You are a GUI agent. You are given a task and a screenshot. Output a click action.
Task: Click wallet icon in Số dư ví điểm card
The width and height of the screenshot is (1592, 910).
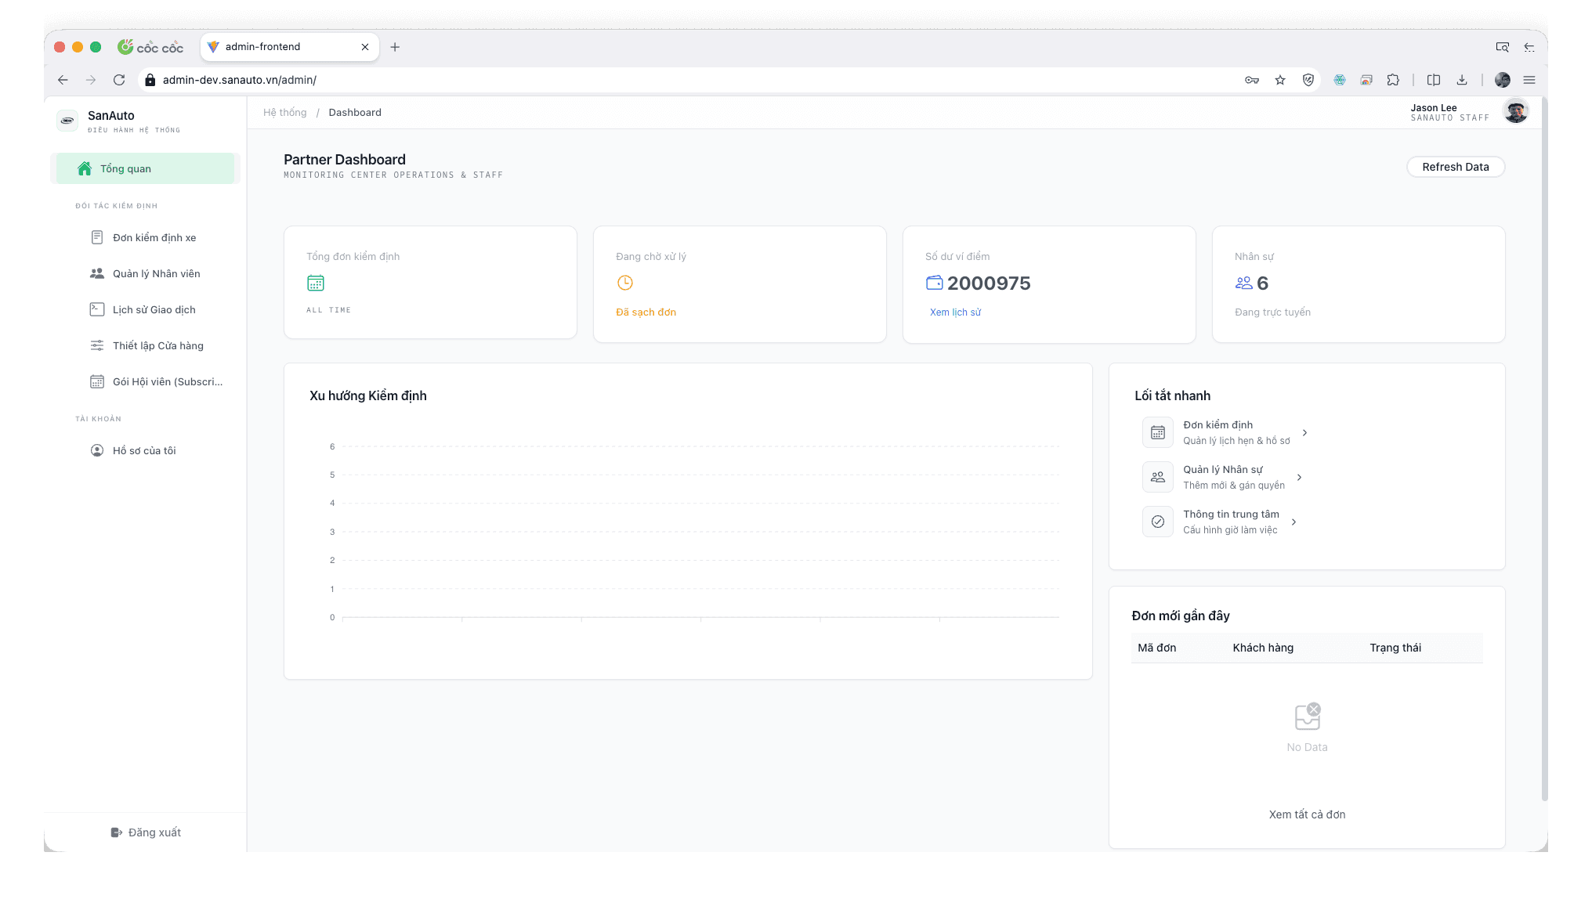pyautogui.click(x=934, y=283)
